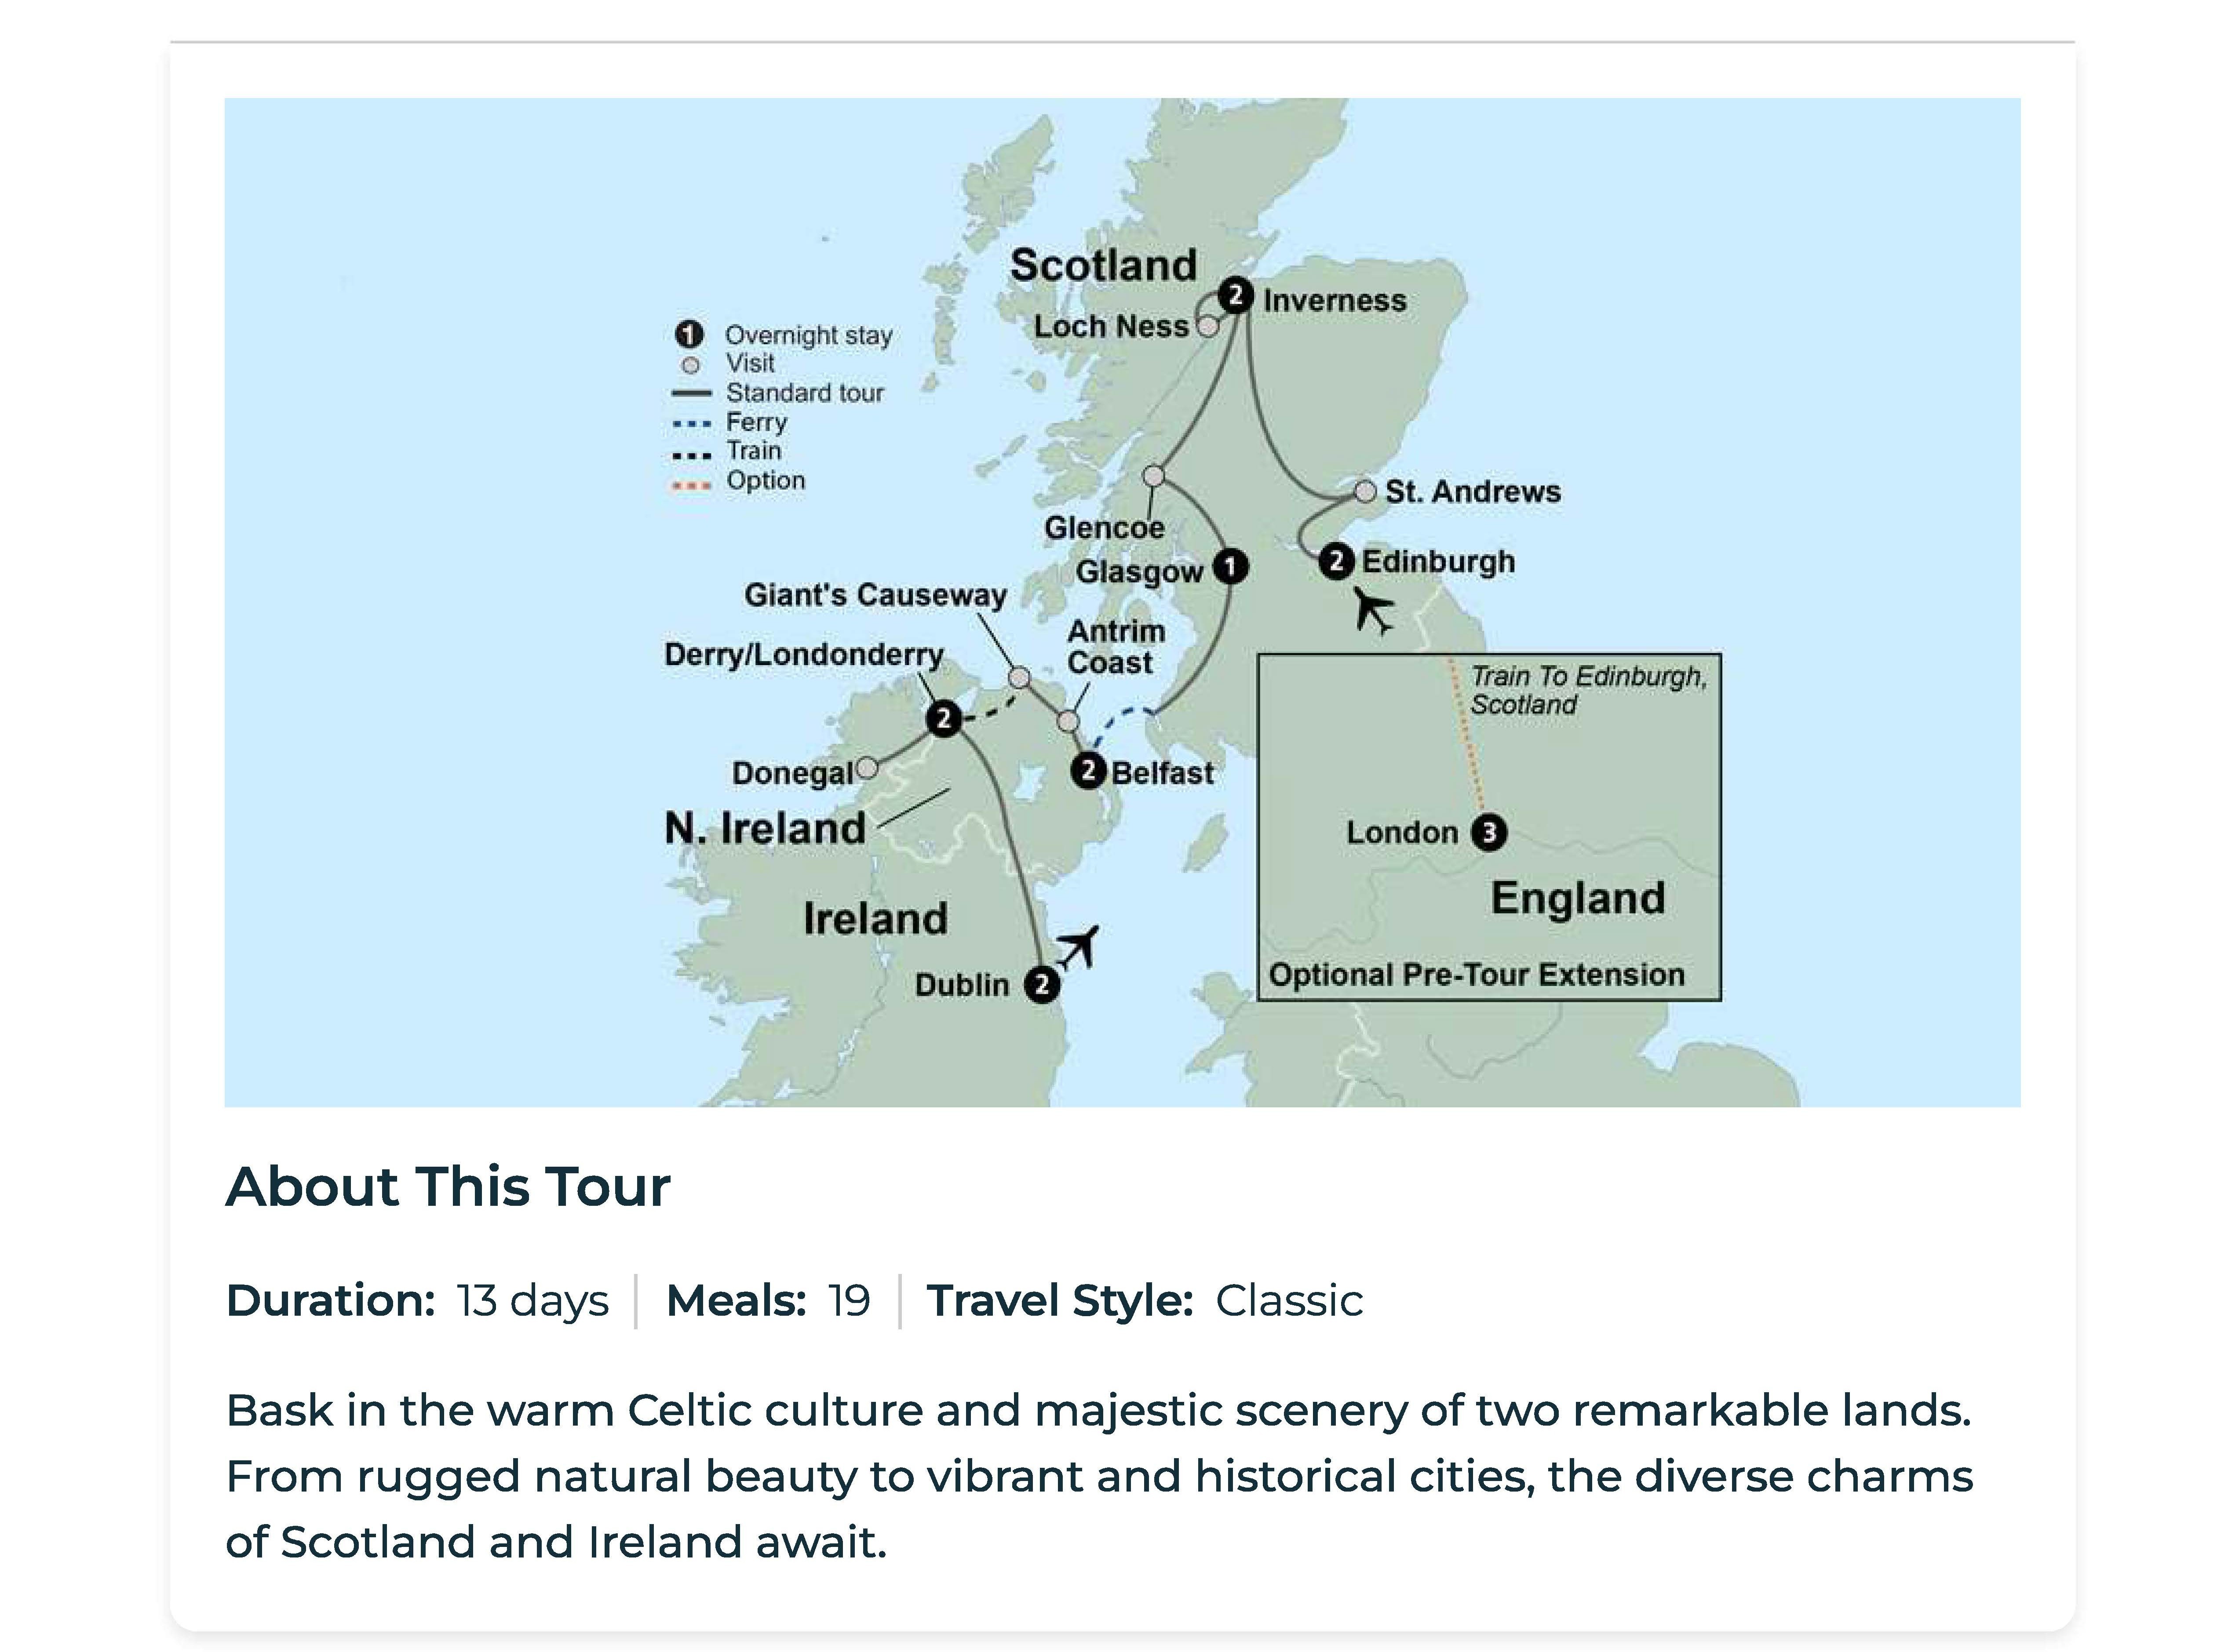Viewport: 2239px width, 1652px height.
Task: Click the Donegal visit circle
Action: tap(867, 768)
